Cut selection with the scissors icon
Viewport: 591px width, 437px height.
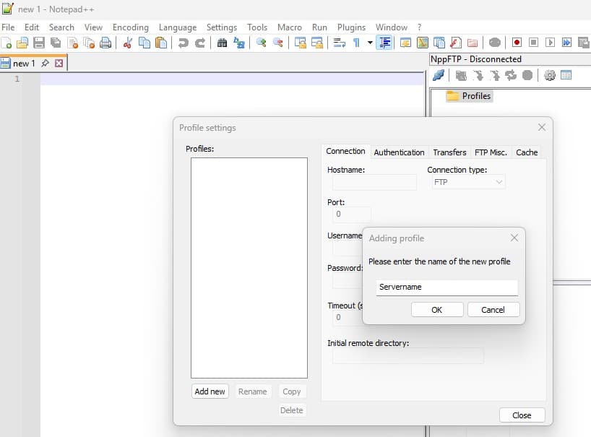coord(128,43)
